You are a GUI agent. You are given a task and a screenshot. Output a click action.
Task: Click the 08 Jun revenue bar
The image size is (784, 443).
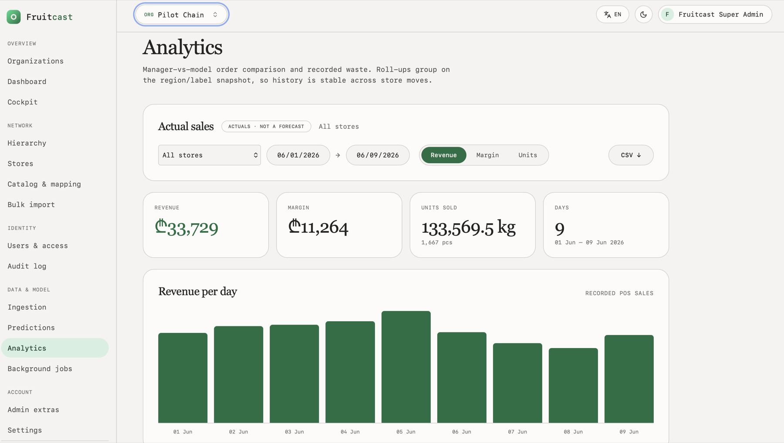tap(573, 385)
